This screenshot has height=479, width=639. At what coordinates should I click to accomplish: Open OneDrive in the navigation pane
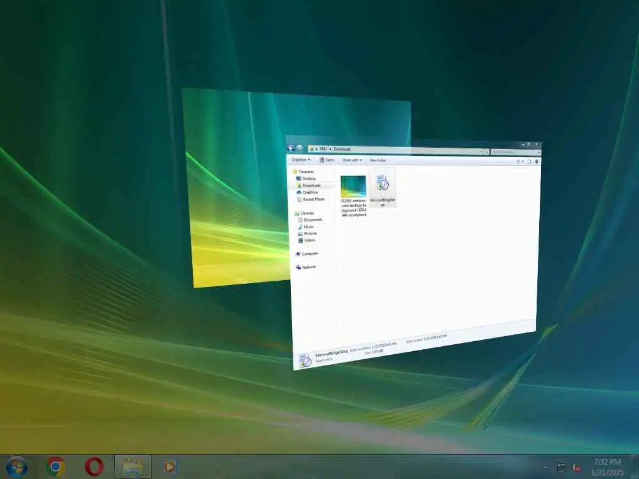pos(307,192)
